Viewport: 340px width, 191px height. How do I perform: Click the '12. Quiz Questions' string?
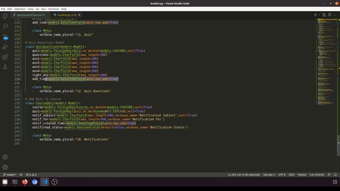click(x=93, y=91)
